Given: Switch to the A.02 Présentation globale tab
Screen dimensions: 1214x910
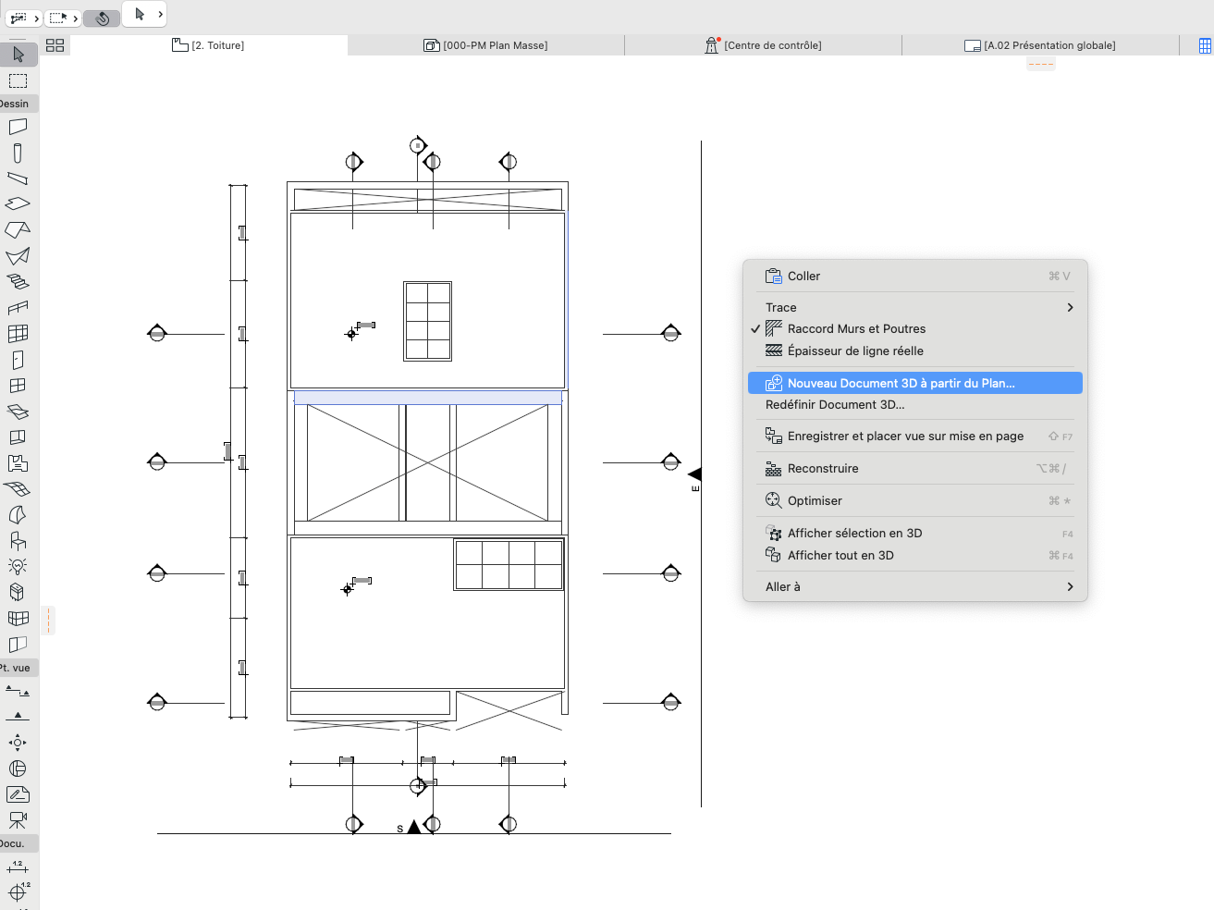Looking at the screenshot, I should point(1041,45).
